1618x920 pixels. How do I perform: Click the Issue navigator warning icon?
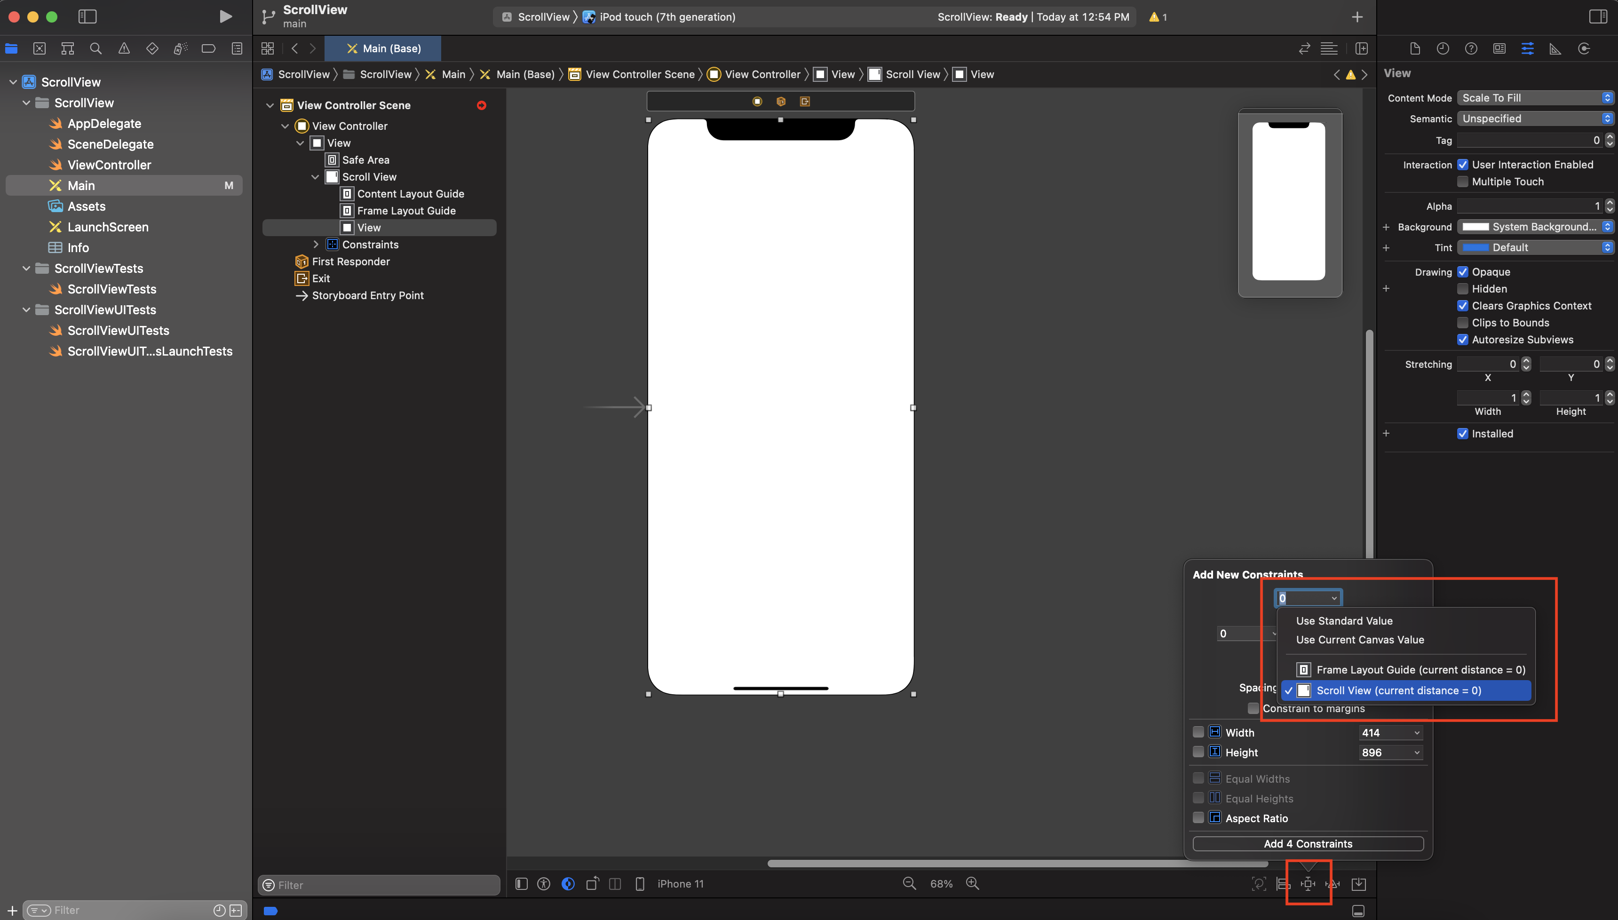pos(124,48)
